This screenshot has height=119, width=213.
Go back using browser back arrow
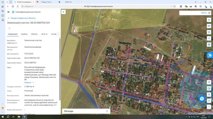(x=8, y=6)
